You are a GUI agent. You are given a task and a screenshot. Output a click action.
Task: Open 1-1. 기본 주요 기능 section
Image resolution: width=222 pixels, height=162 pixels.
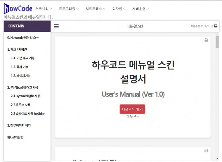coord(23,58)
